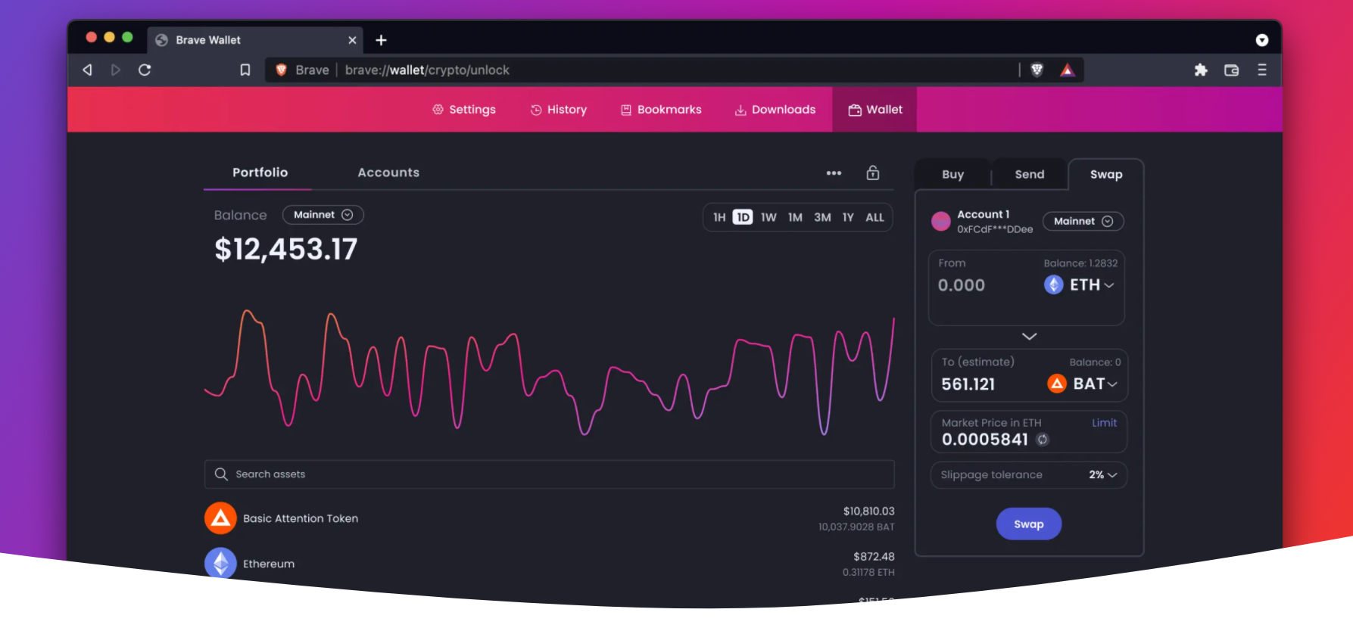Select the Swap tab

pyautogui.click(x=1106, y=175)
